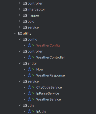Image resolution: width=96 pixels, height=114 pixels.
Task: Click the config package folder icon
Action: pos(25,39)
